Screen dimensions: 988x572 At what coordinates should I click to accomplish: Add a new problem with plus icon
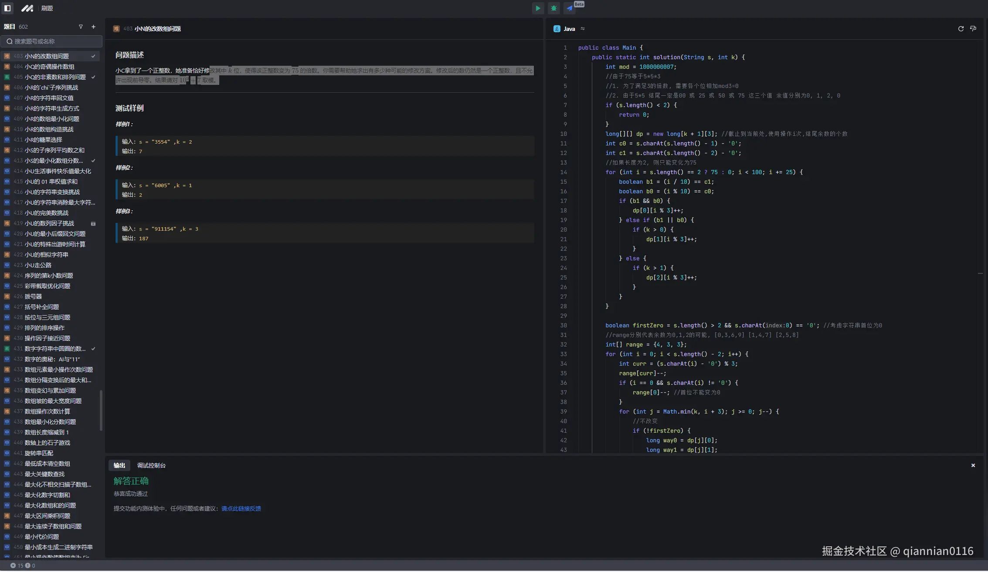point(93,27)
